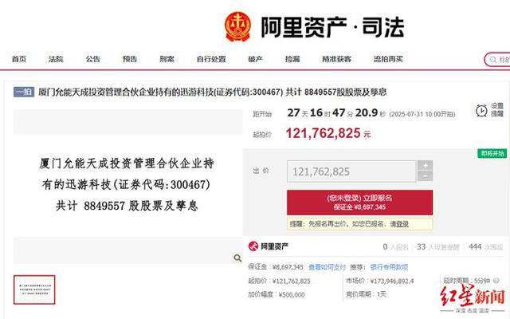Select the auction image thumbnail
This screenshot has width=510, height=319.
(x=34, y=289)
